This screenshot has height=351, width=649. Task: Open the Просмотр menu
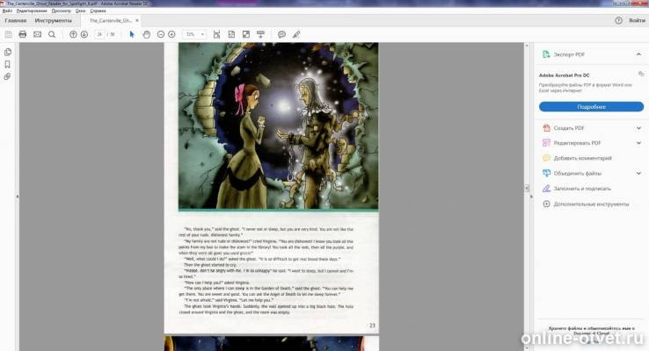pos(62,11)
